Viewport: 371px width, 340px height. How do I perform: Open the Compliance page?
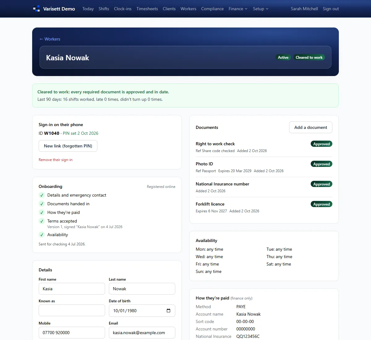(x=212, y=9)
